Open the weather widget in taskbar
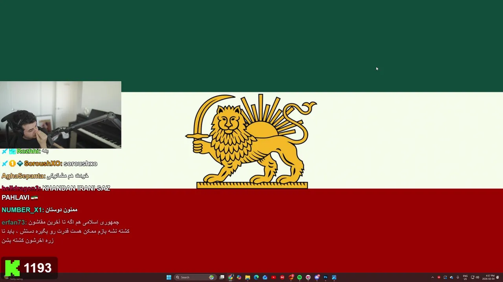The width and height of the screenshot is (503, 282). [x=14, y=277]
